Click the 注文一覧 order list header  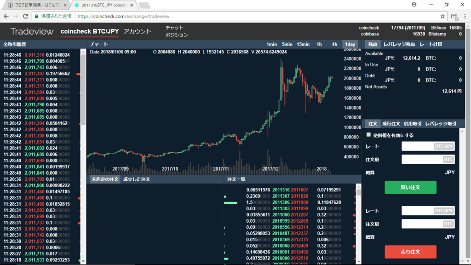[236, 179]
